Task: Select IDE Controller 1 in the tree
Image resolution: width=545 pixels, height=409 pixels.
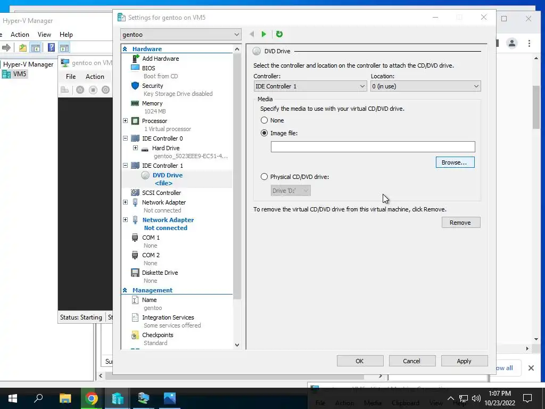Action: (x=162, y=166)
